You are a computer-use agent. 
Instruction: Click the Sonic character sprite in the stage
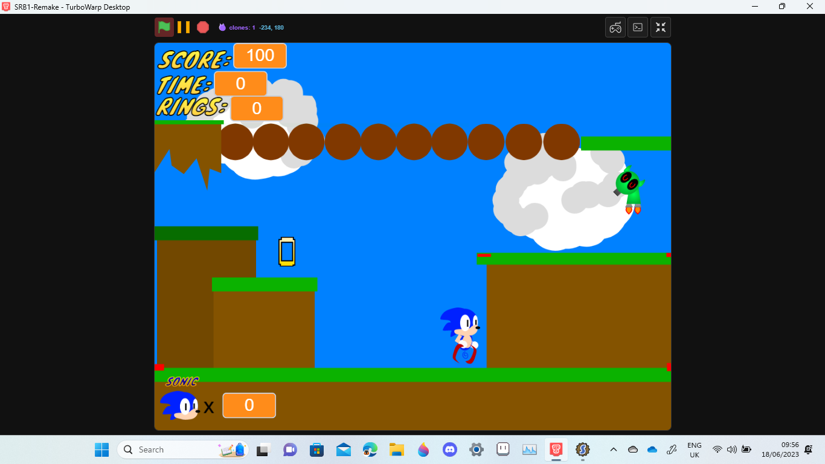pos(461,335)
